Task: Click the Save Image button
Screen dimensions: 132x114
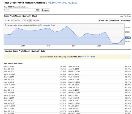Action: [115, 20]
